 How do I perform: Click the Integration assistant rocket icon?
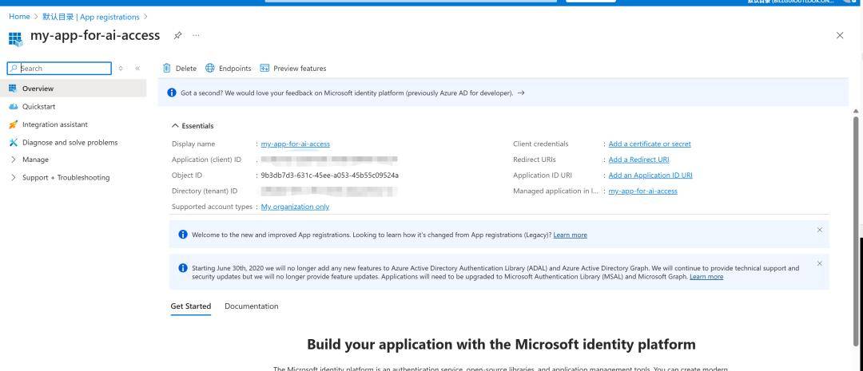click(14, 124)
